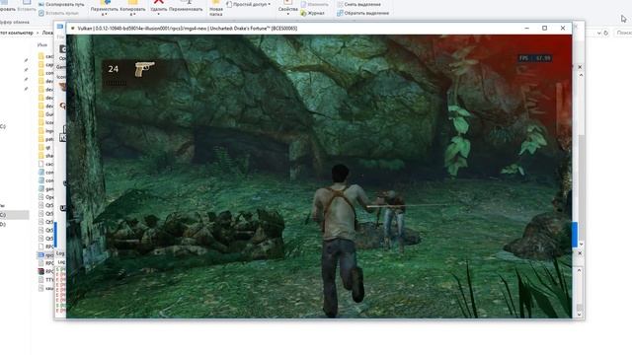632x355 pixels.
Task: Click RPCS3 game list scrollbar down arrow
Action: pos(581,245)
